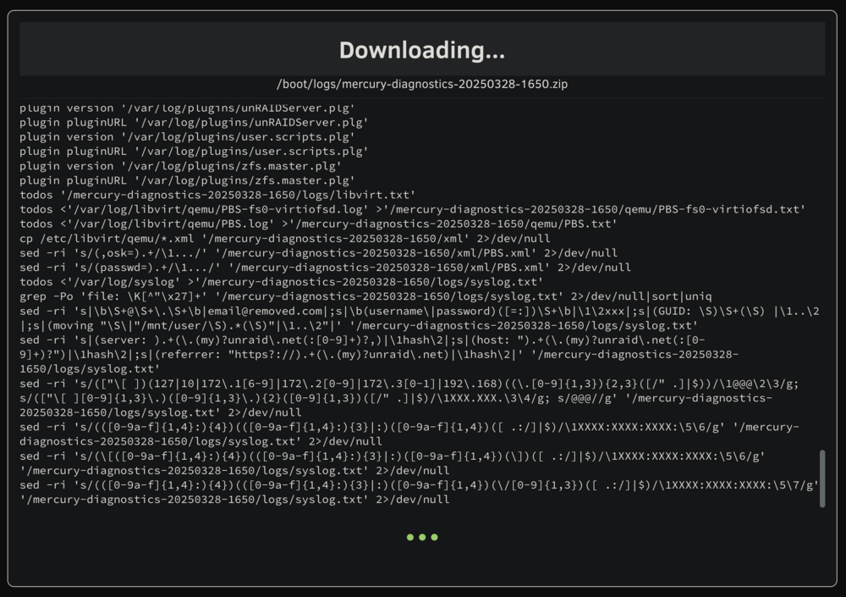Click the sed line ending "\5\7/g'"

(x=420, y=485)
